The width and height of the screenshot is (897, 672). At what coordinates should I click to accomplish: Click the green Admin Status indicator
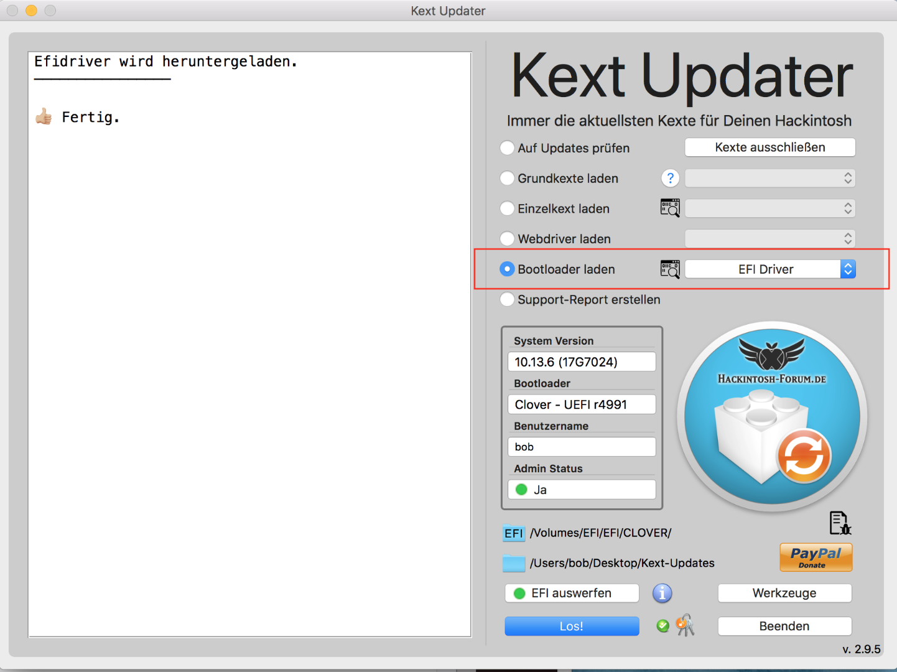tap(521, 490)
